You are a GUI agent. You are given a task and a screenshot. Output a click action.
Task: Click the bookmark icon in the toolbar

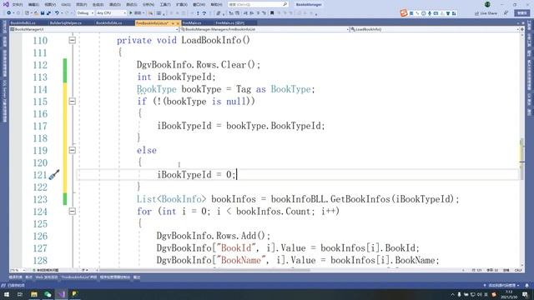pyautogui.click(x=272, y=13)
